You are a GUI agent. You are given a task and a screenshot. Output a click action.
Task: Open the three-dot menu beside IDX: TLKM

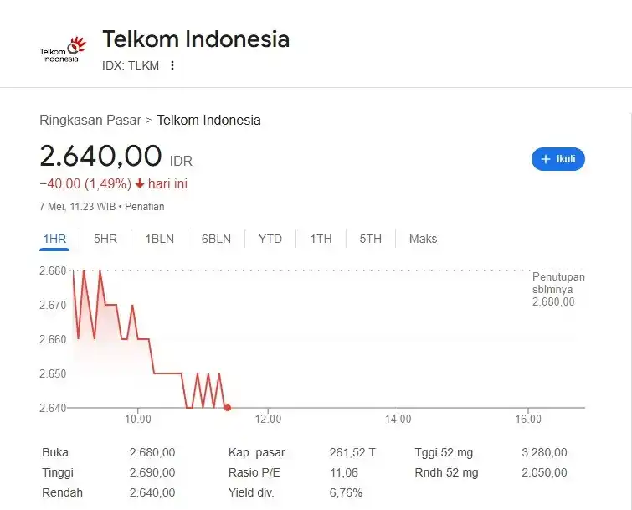172,65
